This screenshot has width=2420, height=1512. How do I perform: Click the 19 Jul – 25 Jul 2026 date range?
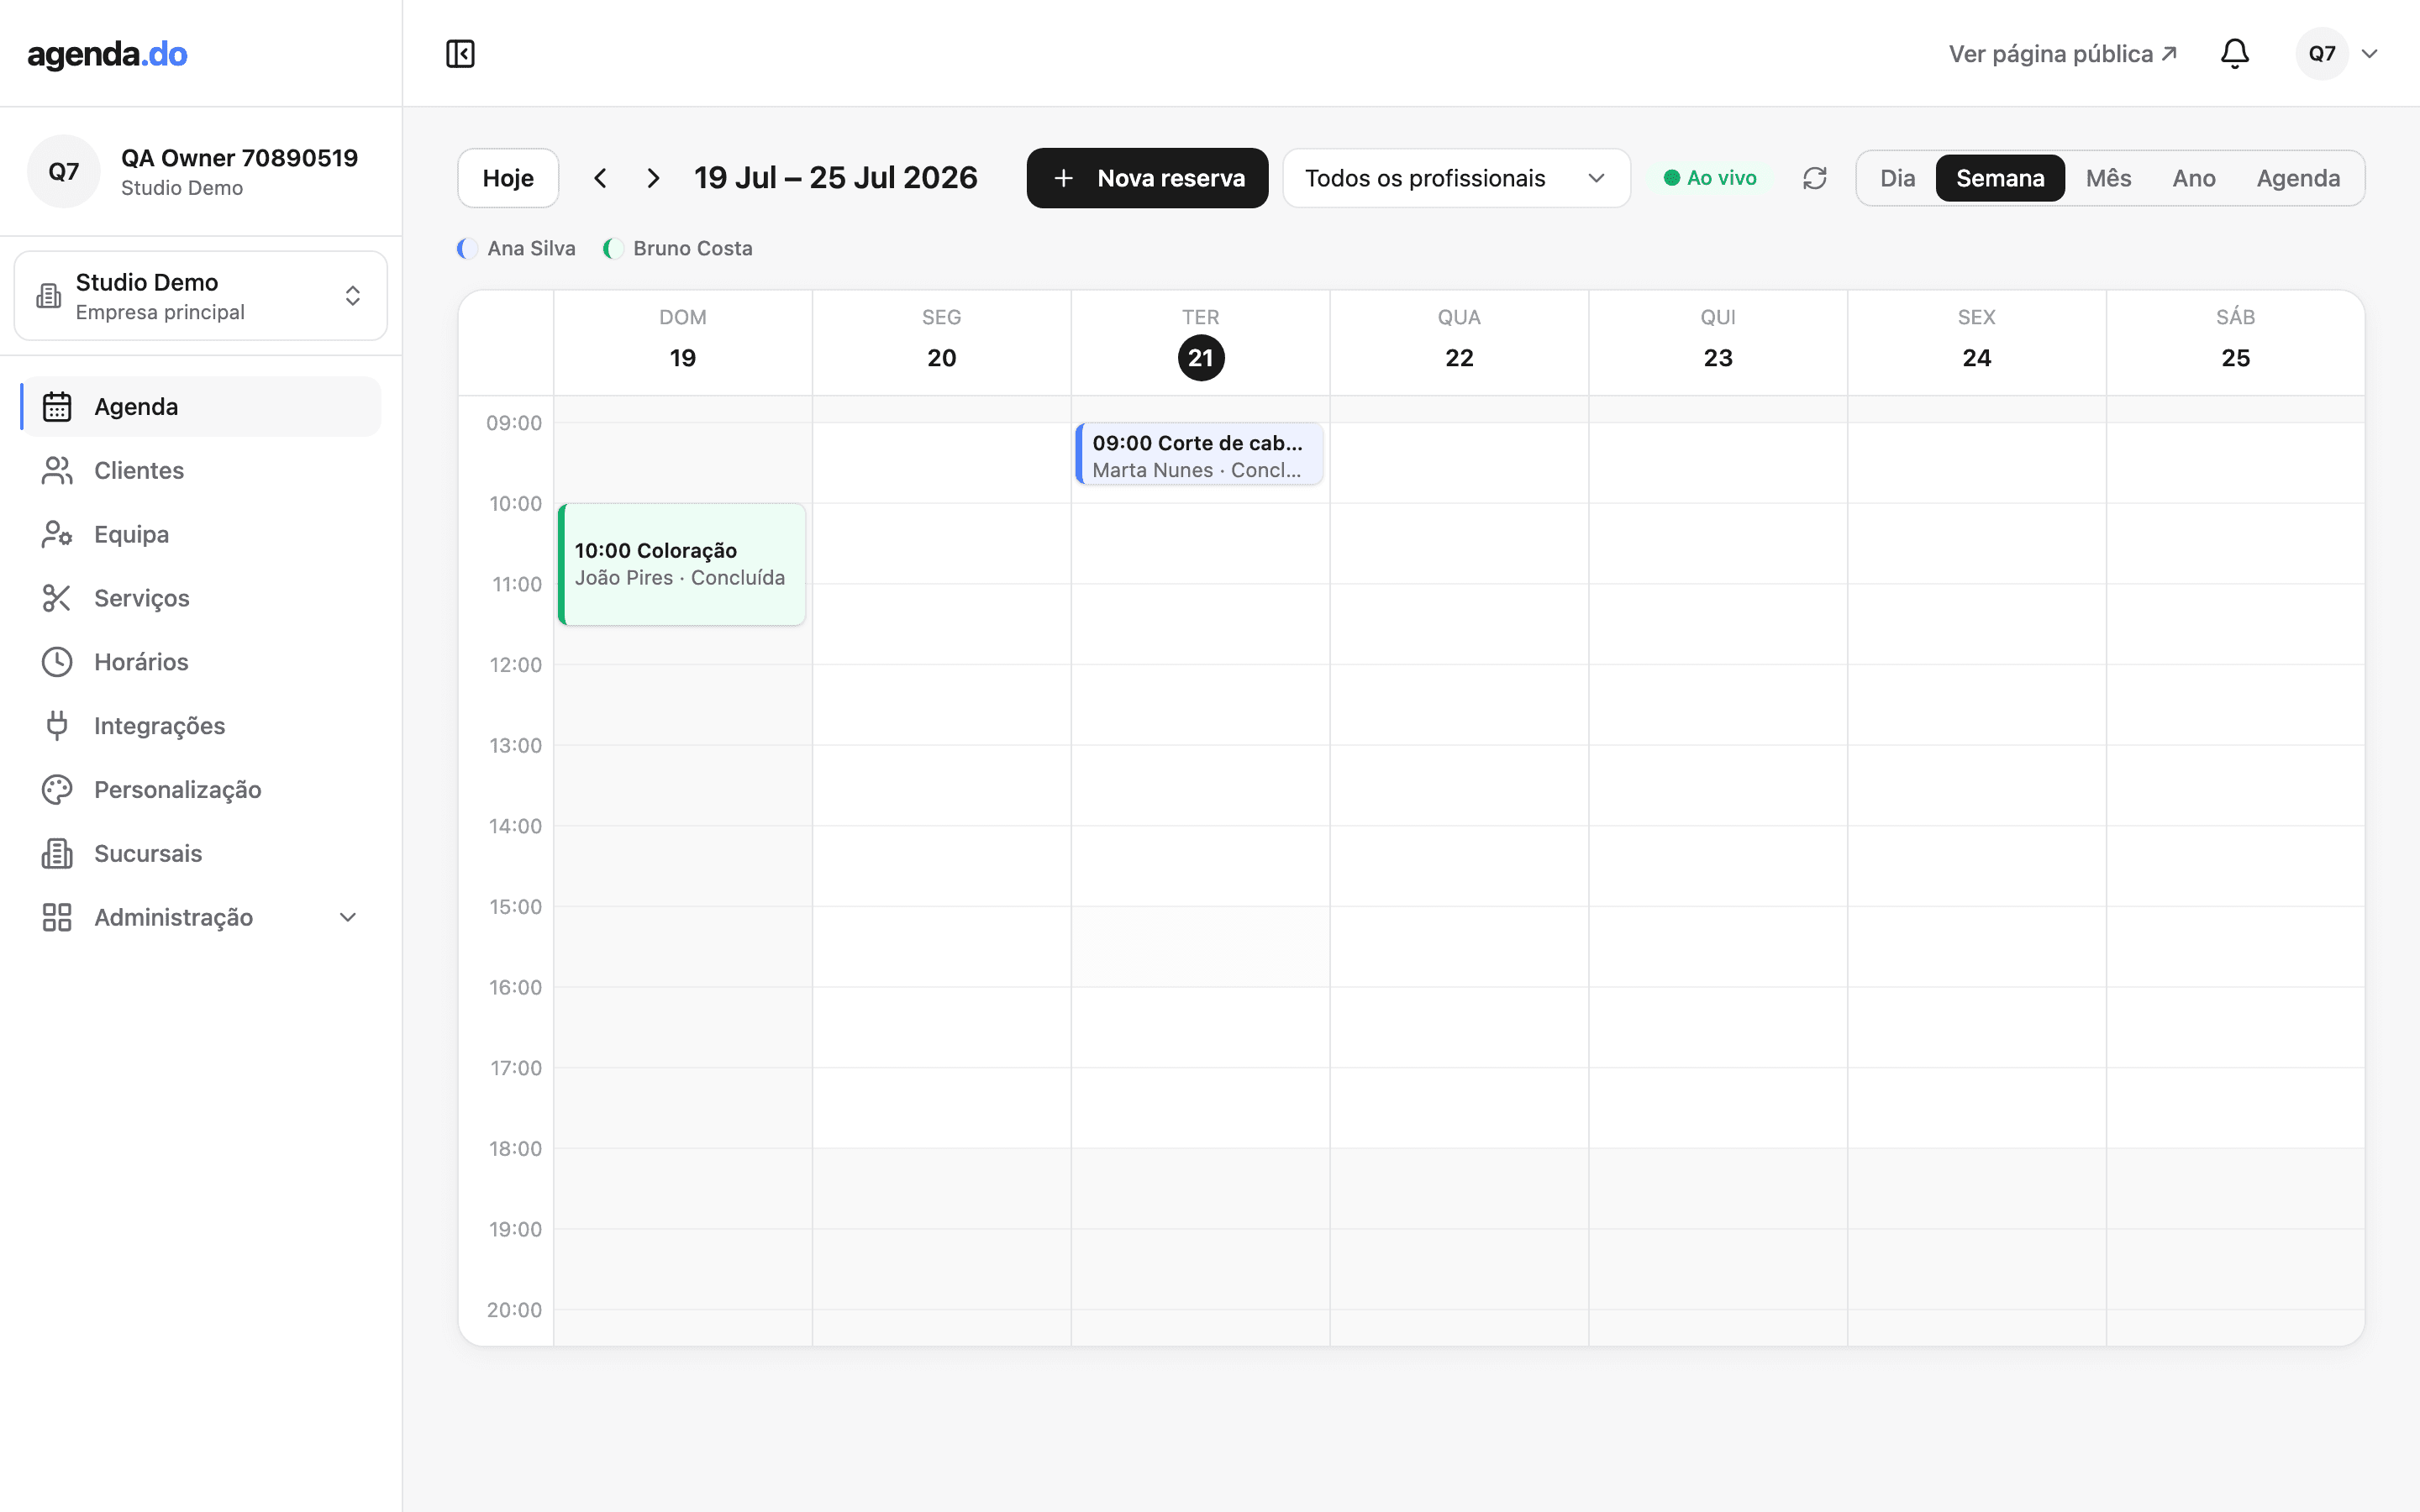click(x=836, y=178)
